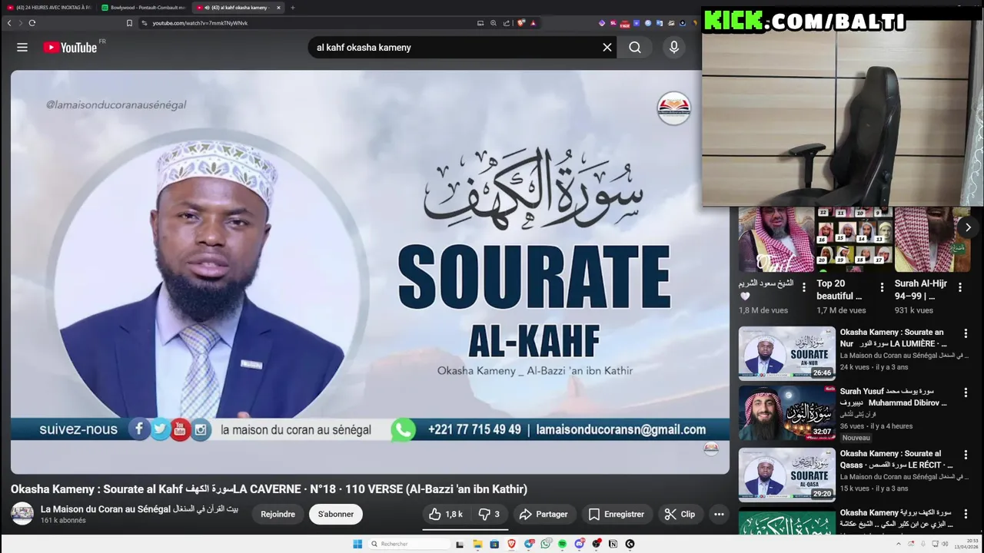Viewport: 984px width, 553px height.
Task: Open a new browser tab
Action: [x=292, y=8]
